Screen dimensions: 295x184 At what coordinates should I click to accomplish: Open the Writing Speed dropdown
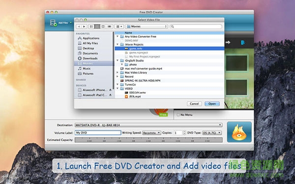click(x=151, y=133)
